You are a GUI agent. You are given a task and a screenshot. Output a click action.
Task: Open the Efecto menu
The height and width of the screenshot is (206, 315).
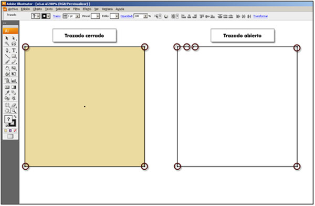point(87,9)
